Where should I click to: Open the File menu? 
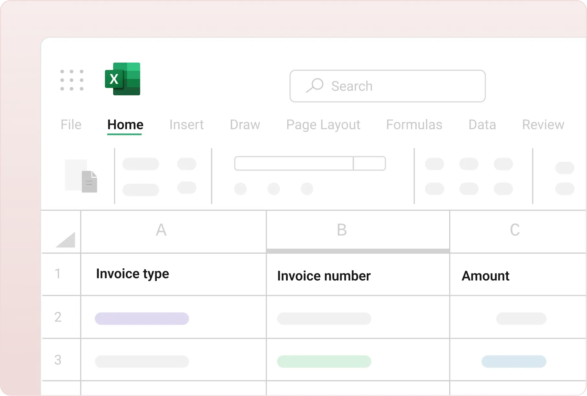point(71,125)
